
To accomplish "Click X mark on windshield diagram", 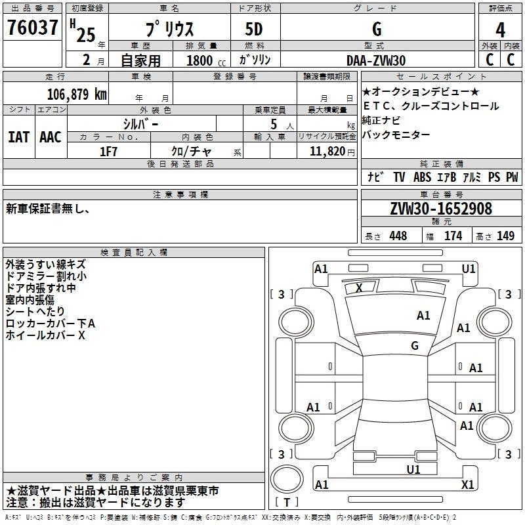I will point(359,287).
